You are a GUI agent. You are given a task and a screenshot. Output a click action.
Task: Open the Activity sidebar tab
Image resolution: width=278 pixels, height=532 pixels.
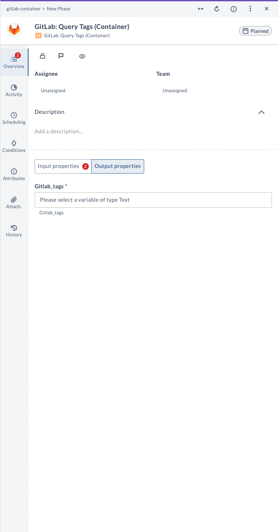14,90
